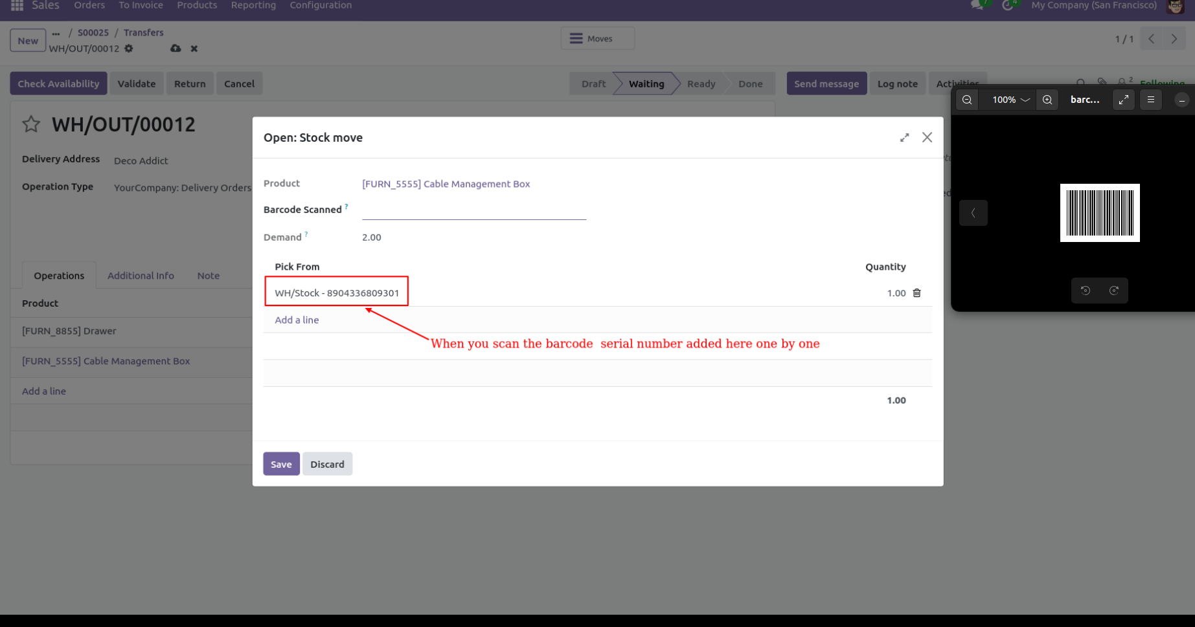Rotate barcode image clockwise
Image resolution: width=1195 pixels, height=627 pixels.
click(x=1114, y=291)
